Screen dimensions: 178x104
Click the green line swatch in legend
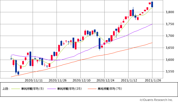[16, 89]
